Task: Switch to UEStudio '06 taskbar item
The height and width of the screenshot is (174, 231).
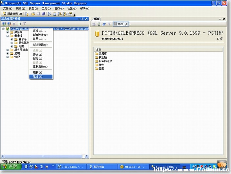Action: 133,167
